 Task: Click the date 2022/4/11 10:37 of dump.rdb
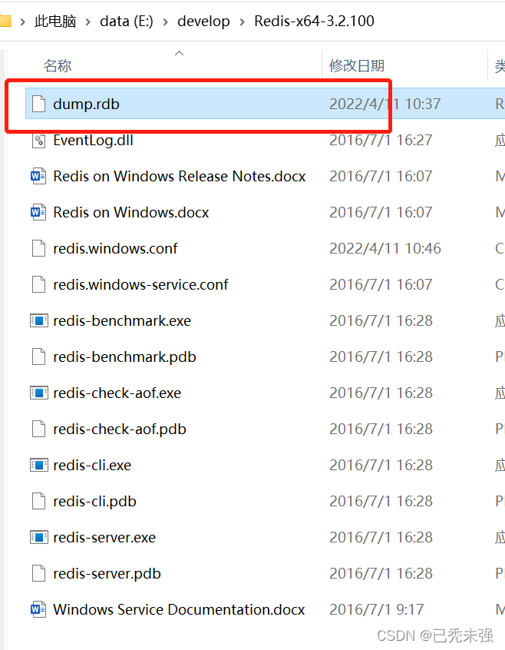click(x=385, y=104)
